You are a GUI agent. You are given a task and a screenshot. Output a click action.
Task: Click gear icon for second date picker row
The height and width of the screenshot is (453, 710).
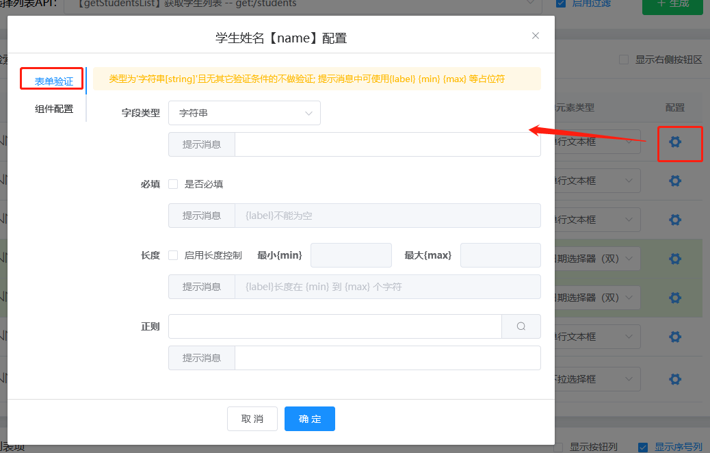675,298
